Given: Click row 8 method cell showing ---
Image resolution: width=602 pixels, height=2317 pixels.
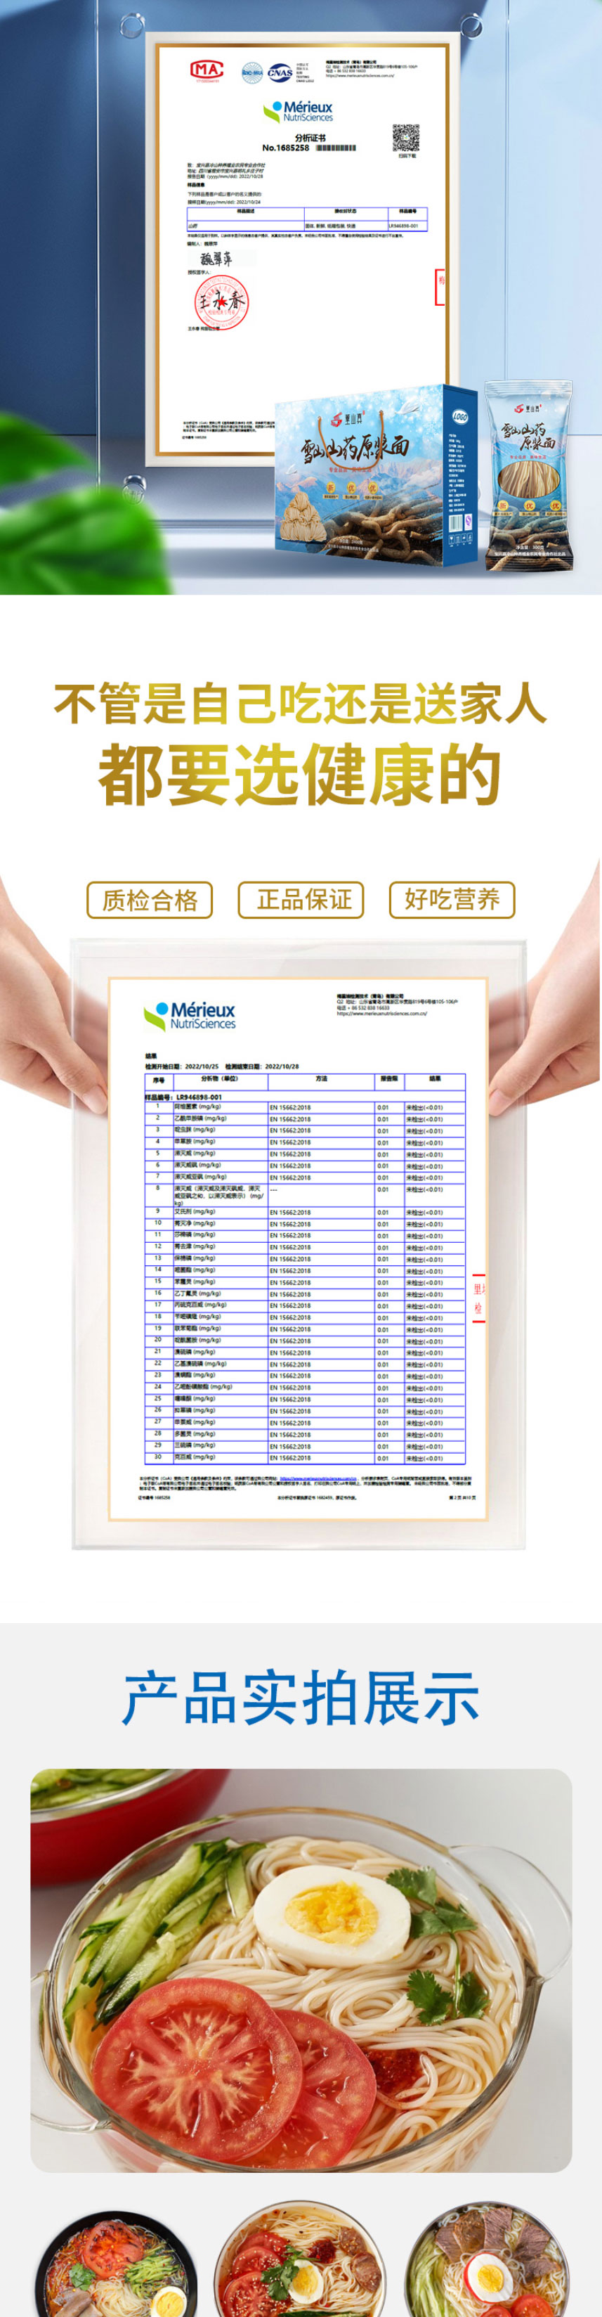Looking at the screenshot, I should [321, 1195].
